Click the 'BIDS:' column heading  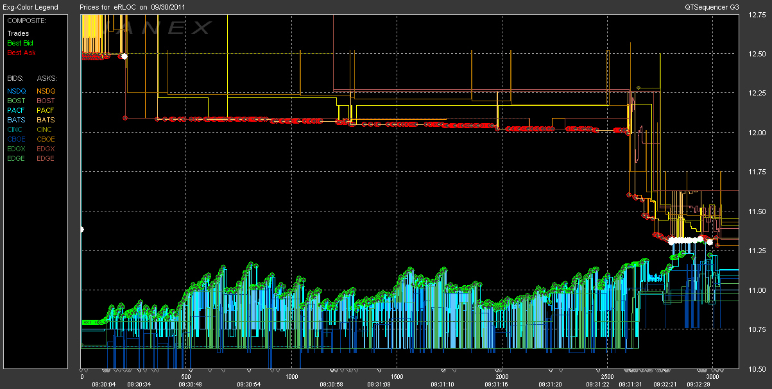(x=16, y=78)
